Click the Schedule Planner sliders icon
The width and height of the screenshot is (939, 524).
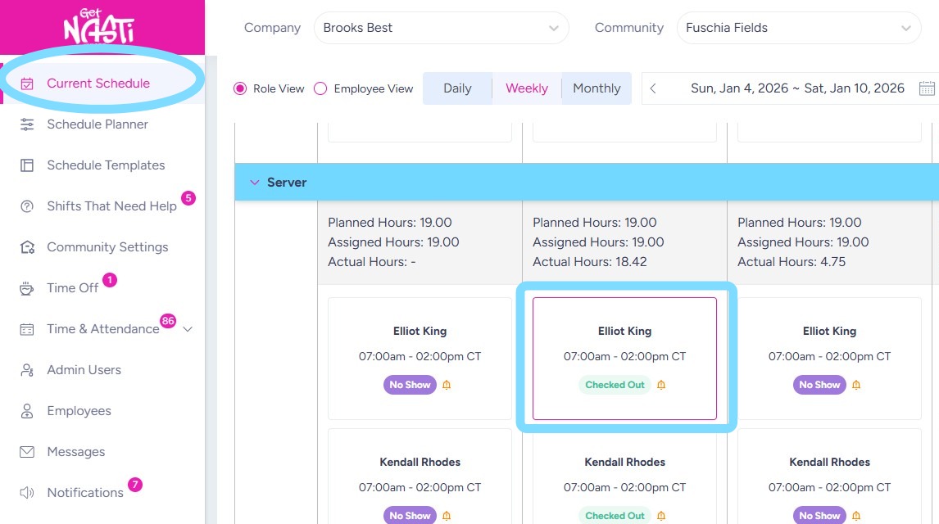pyautogui.click(x=27, y=124)
